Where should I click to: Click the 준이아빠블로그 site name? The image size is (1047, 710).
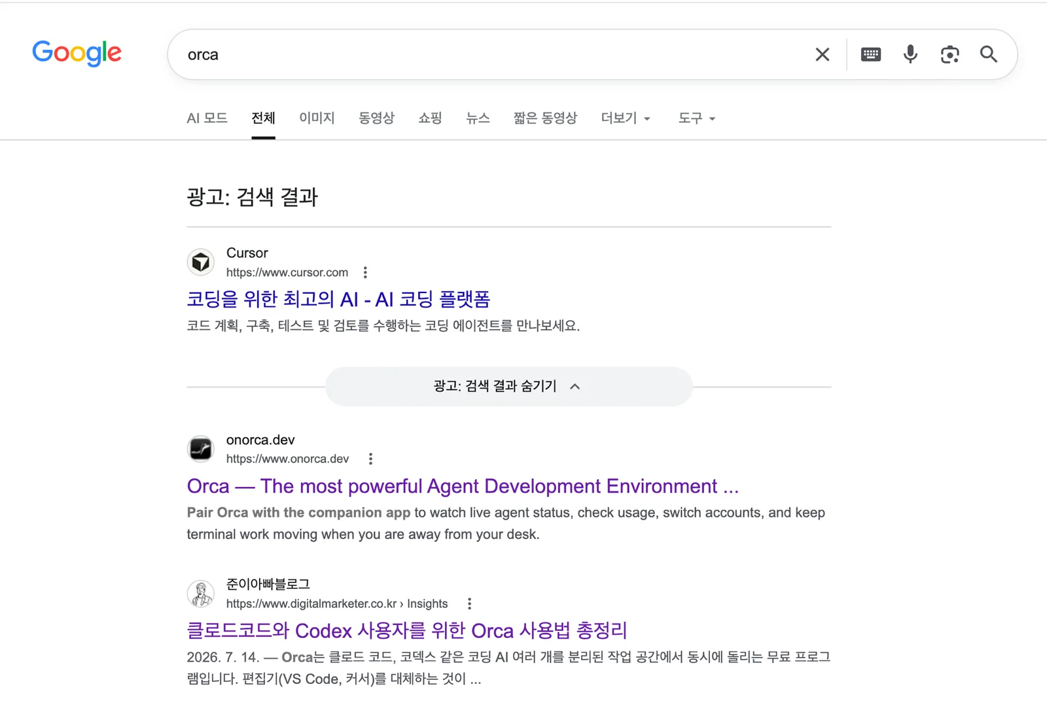pyautogui.click(x=268, y=584)
